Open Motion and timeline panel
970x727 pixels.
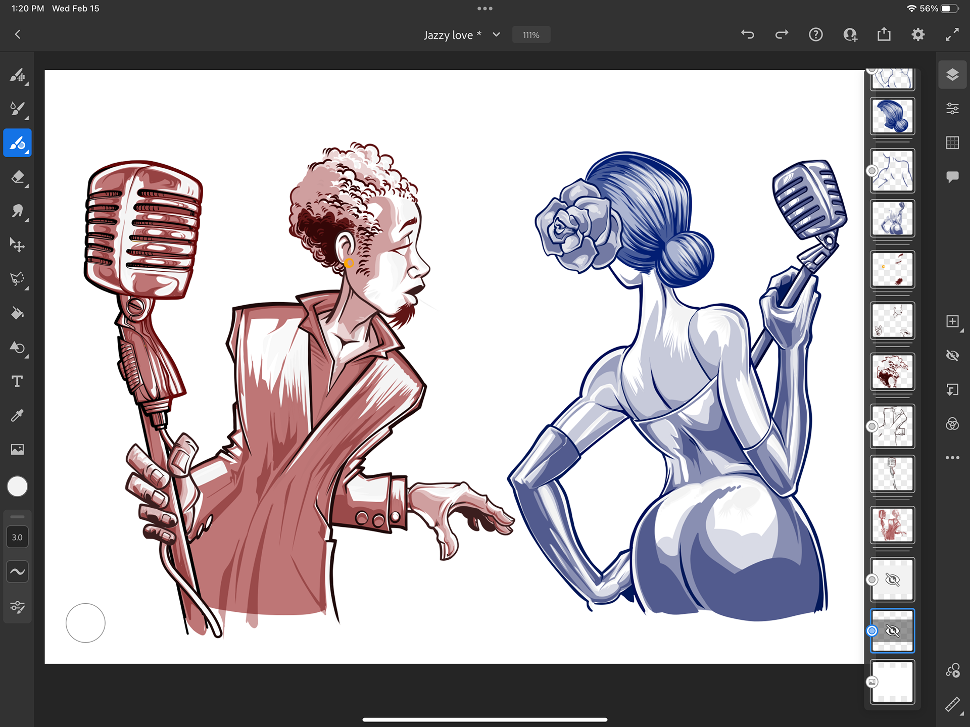pos(952,671)
